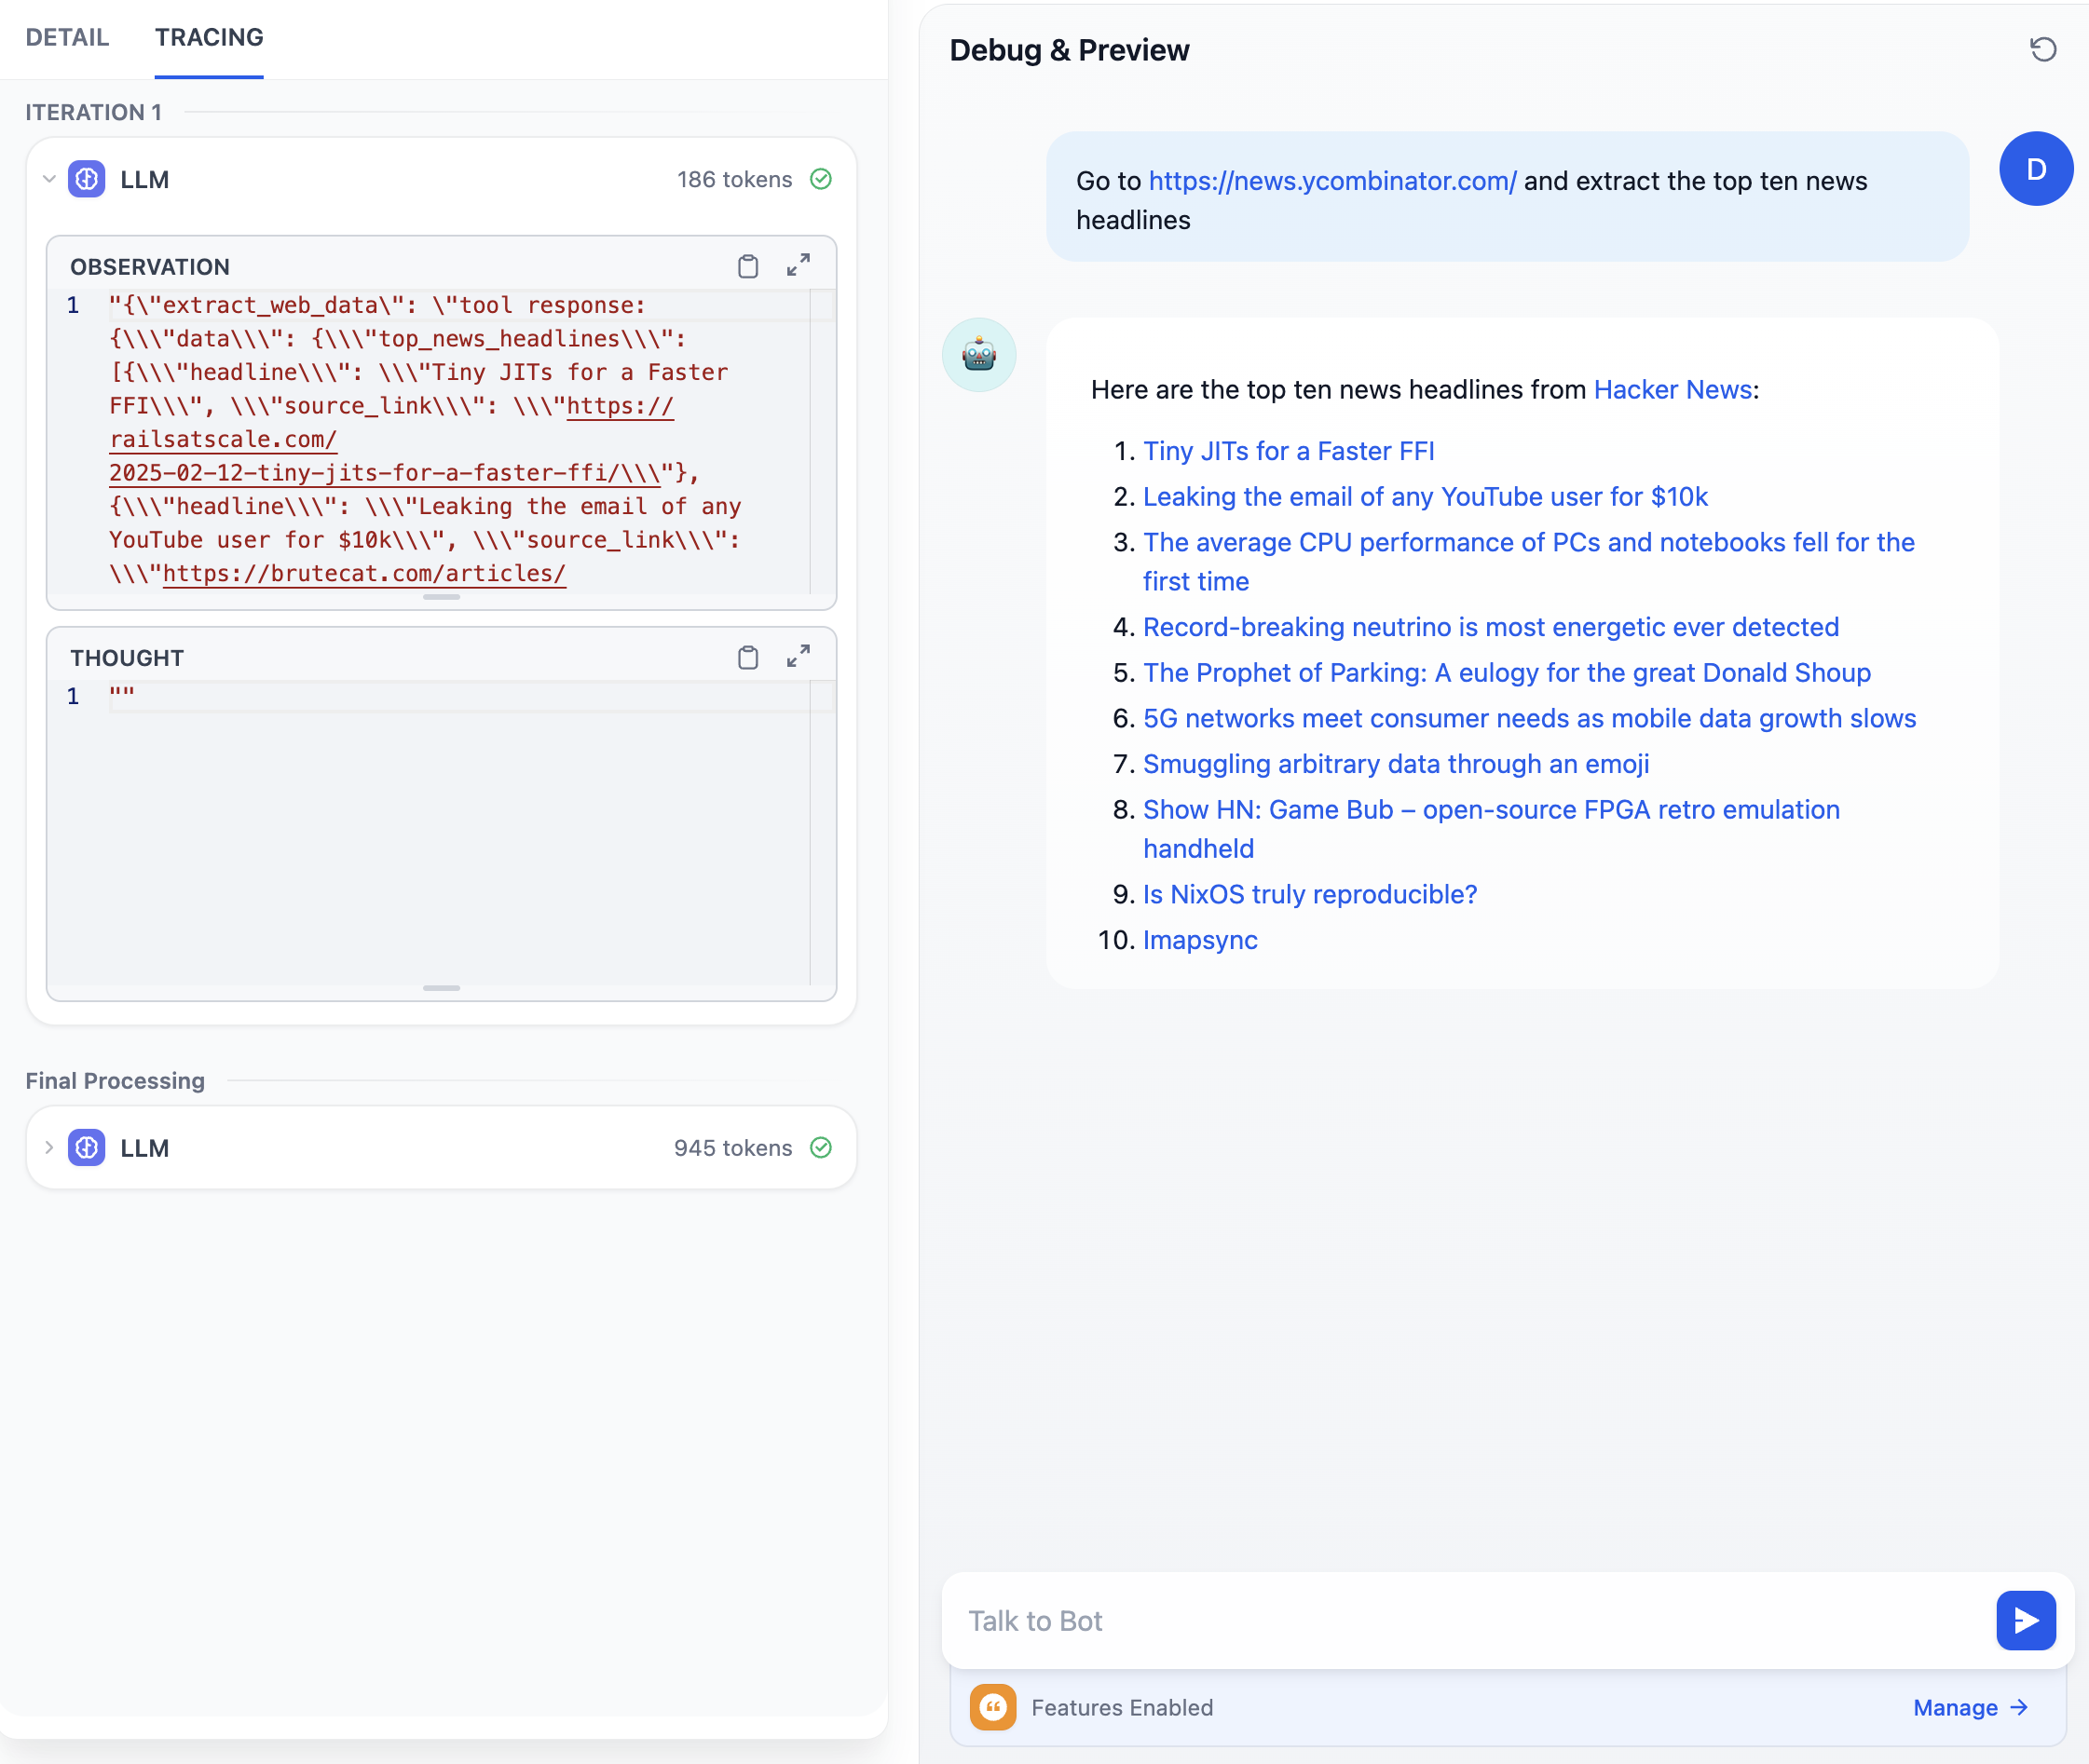This screenshot has width=2089, height=1764.
Task: Open the news.ycombinator.com link in user message
Action: (1331, 181)
